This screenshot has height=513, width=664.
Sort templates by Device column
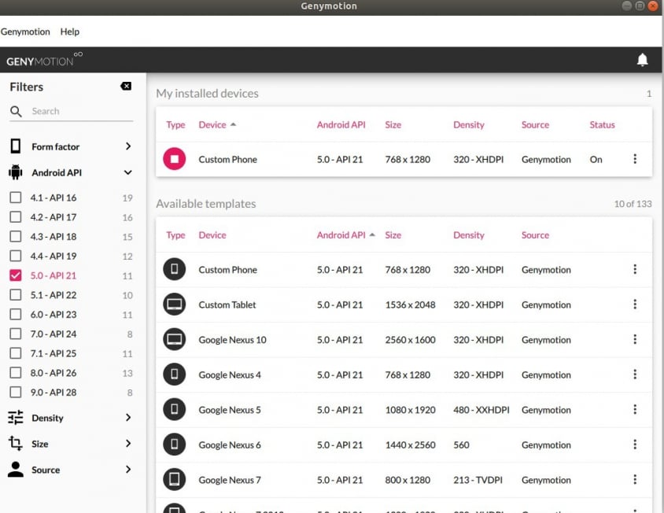212,235
